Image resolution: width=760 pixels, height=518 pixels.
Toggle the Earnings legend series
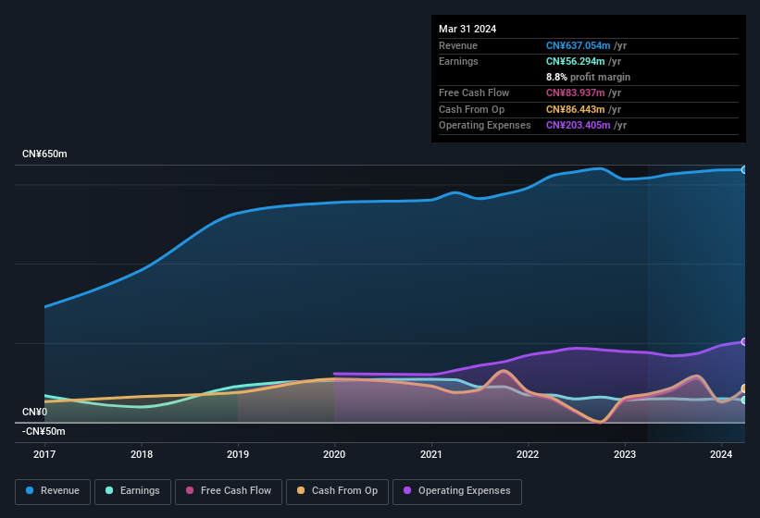click(x=132, y=491)
